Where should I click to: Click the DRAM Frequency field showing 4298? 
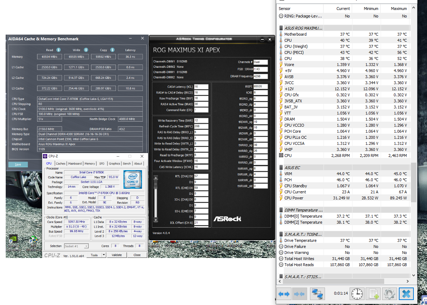click(261, 77)
